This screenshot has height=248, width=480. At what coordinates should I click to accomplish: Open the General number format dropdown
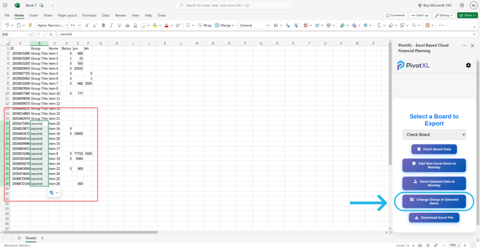254,25
